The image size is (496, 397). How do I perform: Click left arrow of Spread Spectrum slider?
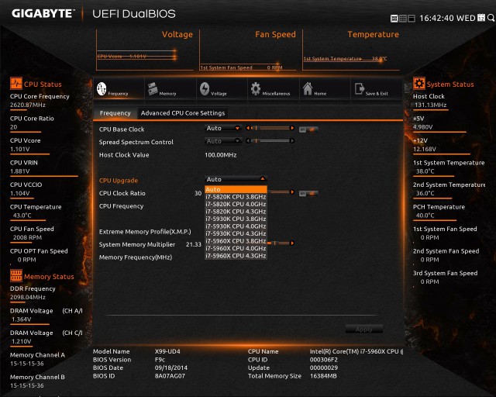tap(248, 141)
